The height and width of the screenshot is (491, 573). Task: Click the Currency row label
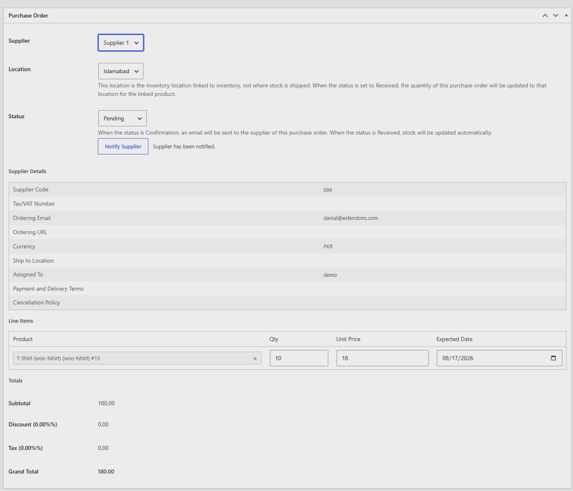(x=24, y=246)
